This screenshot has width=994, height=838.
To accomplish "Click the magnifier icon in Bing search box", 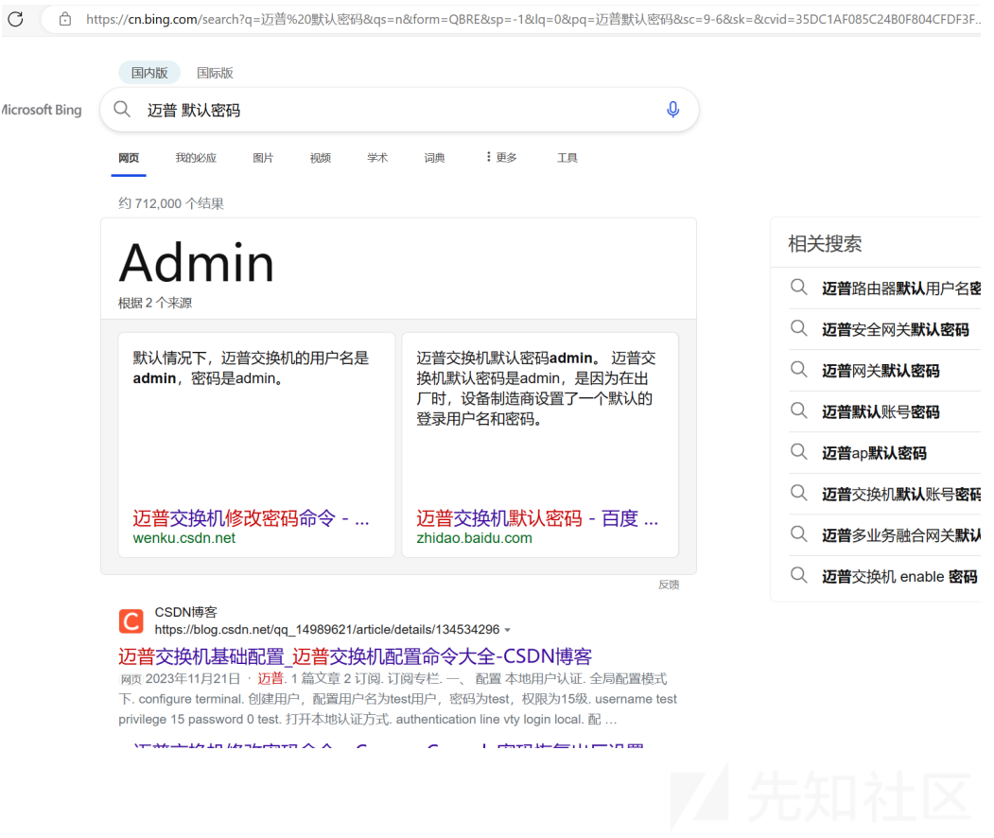I will (122, 110).
